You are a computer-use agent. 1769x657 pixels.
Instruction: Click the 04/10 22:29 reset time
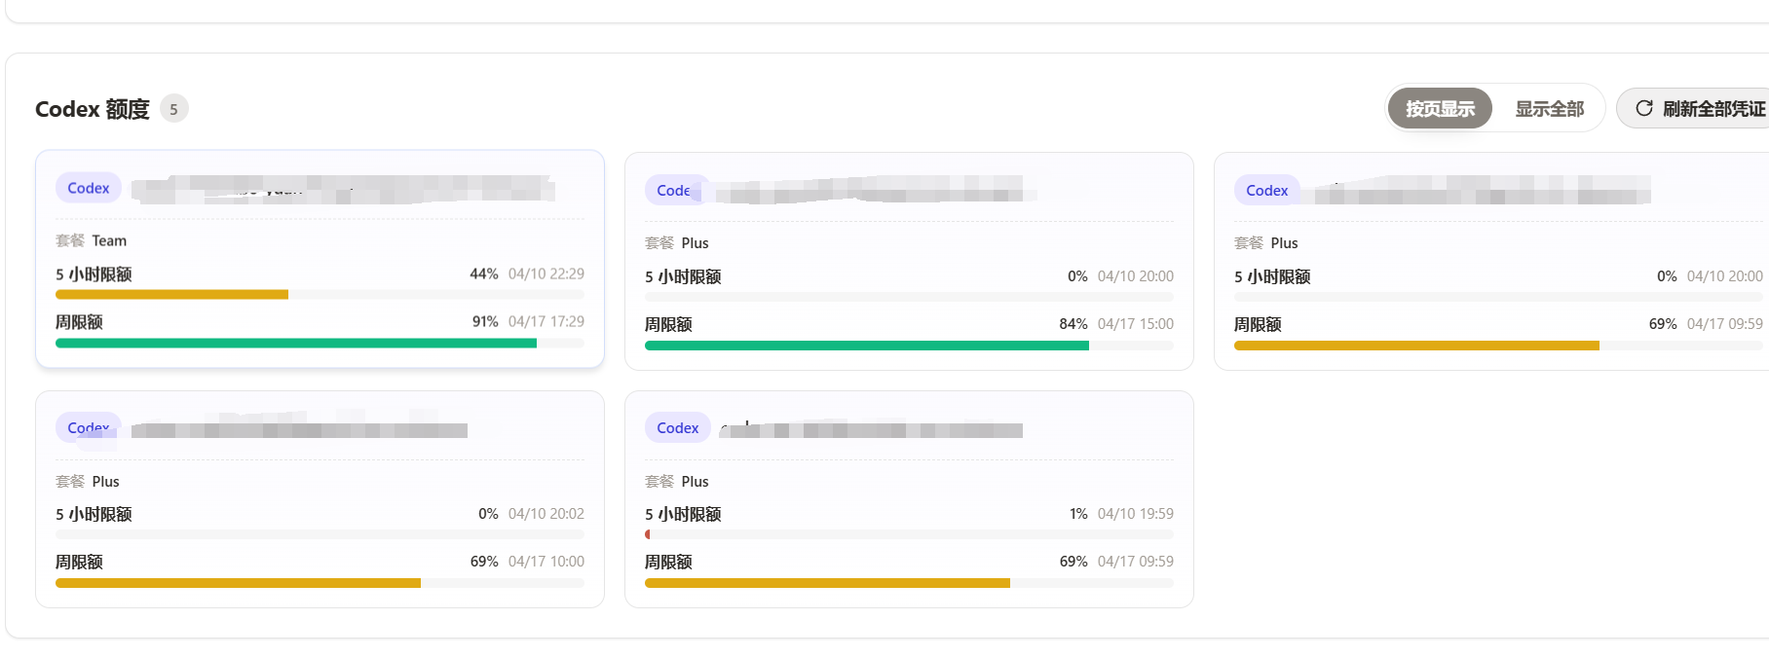[x=546, y=274]
